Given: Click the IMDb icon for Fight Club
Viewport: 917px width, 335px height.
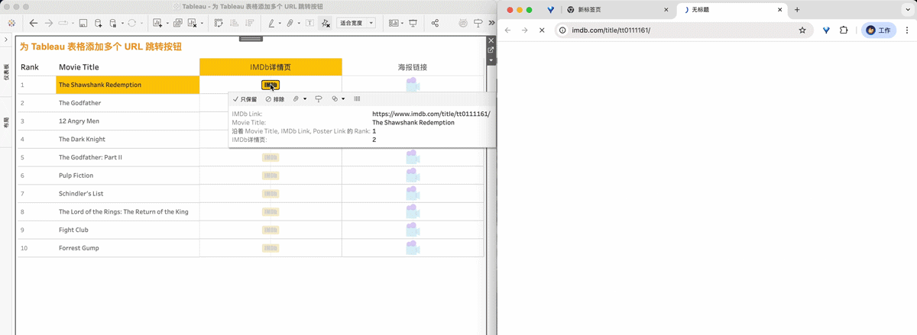Looking at the screenshot, I should pyautogui.click(x=271, y=230).
